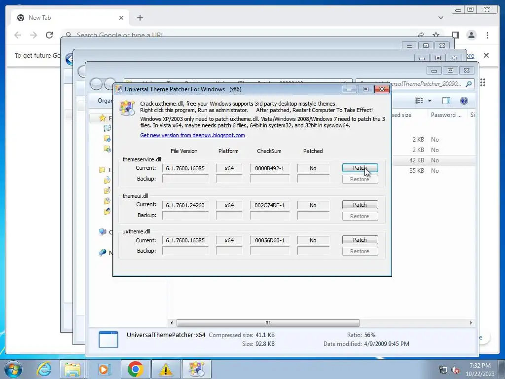505x379 pixels.
Task: Expand the view options dropdown arrow in Explorer
Action: (x=430, y=101)
